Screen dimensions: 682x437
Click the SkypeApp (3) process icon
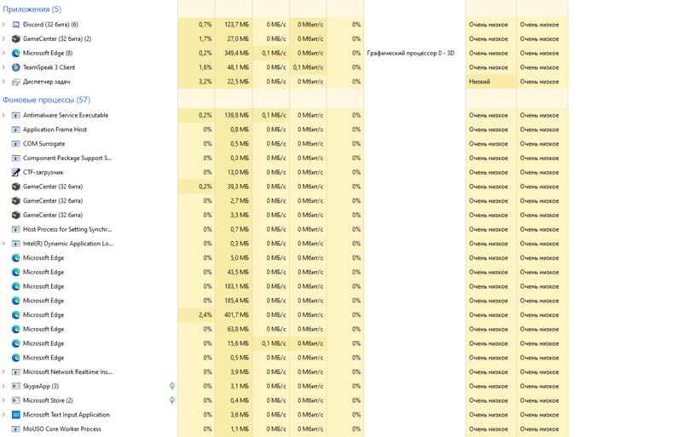coord(15,386)
